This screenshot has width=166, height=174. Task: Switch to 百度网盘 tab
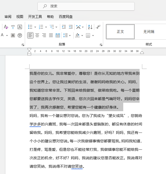point(66,17)
